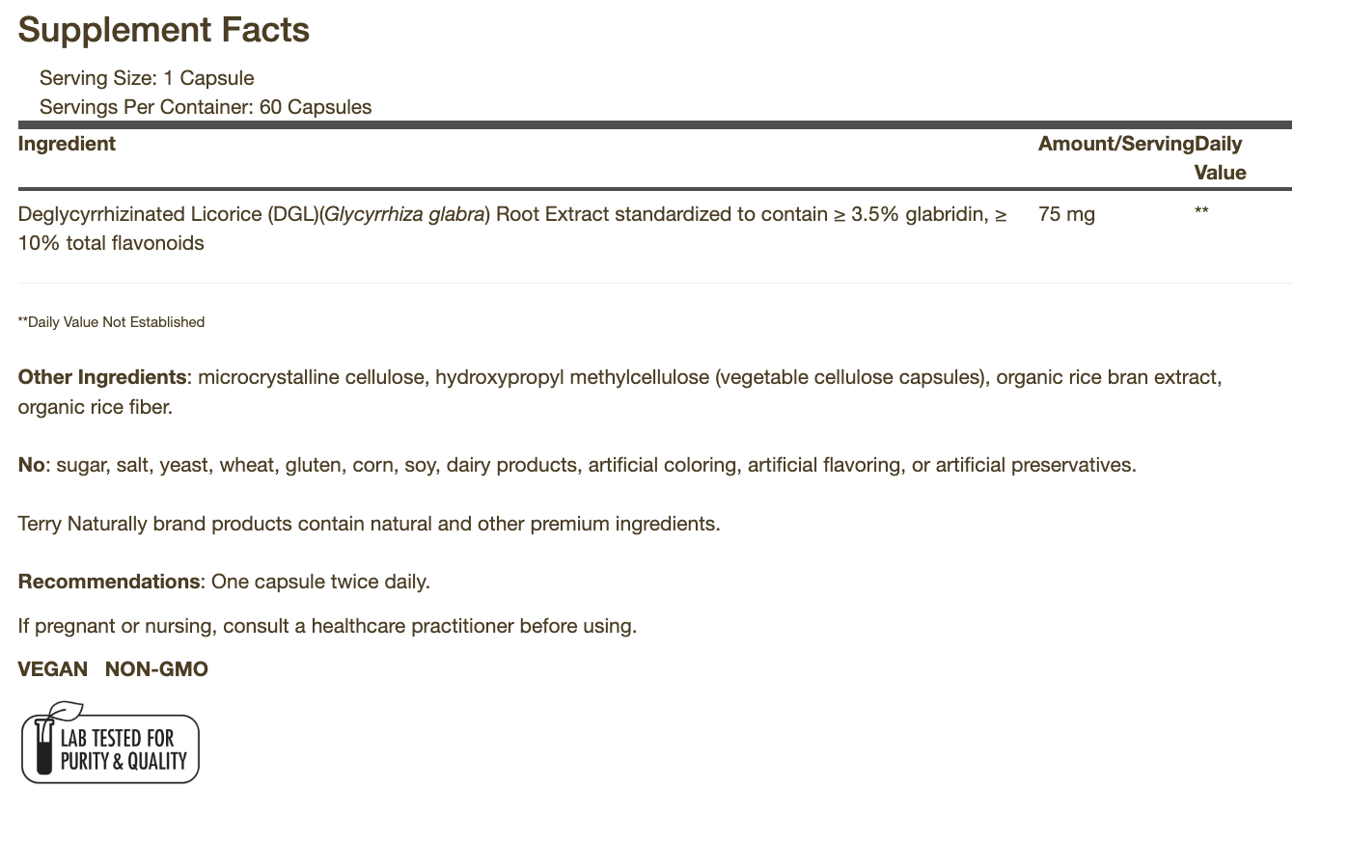Click the Servings Per Container text
Viewport: 1349px width, 843px height.
206,107
